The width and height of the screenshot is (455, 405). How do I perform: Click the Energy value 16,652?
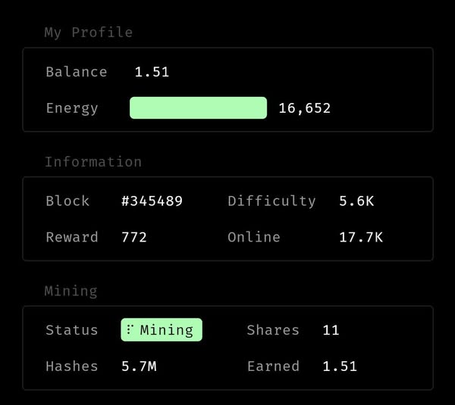click(x=304, y=108)
